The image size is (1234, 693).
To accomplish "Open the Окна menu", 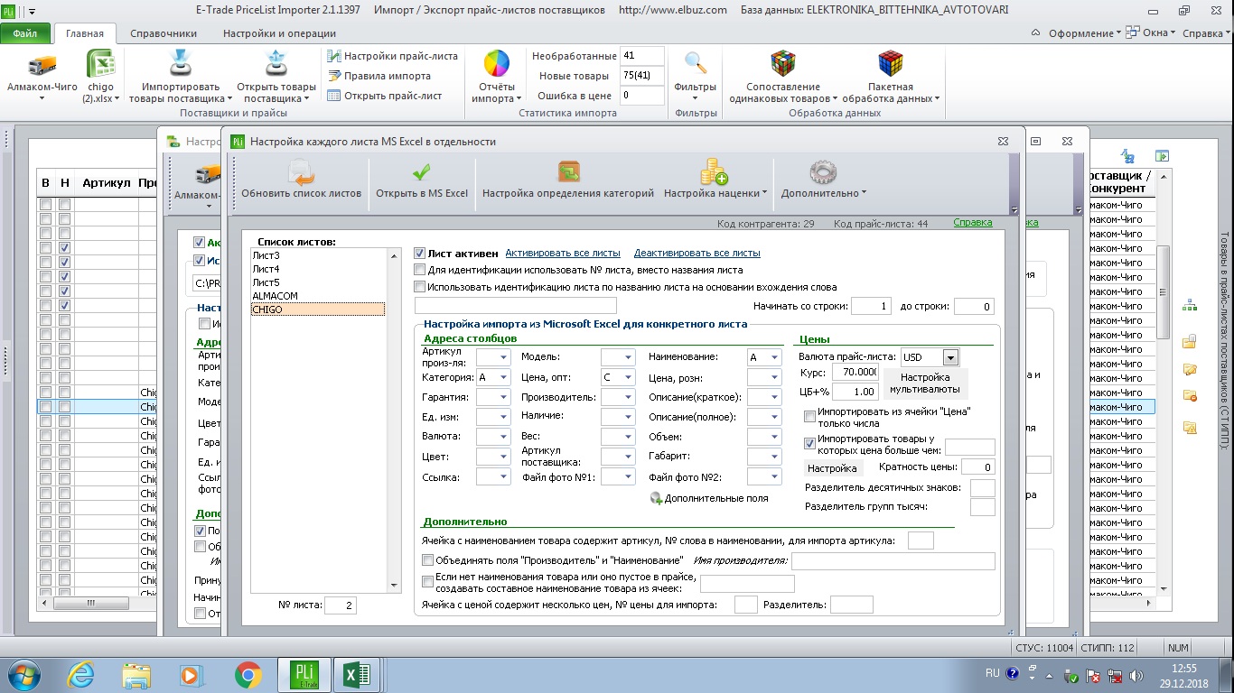I will pos(1151,33).
